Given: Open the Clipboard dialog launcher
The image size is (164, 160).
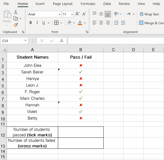Looking at the screenshot, I should [23, 32].
